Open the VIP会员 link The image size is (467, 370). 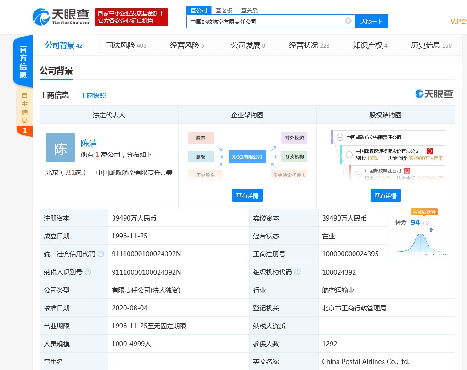tap(458, 22)
